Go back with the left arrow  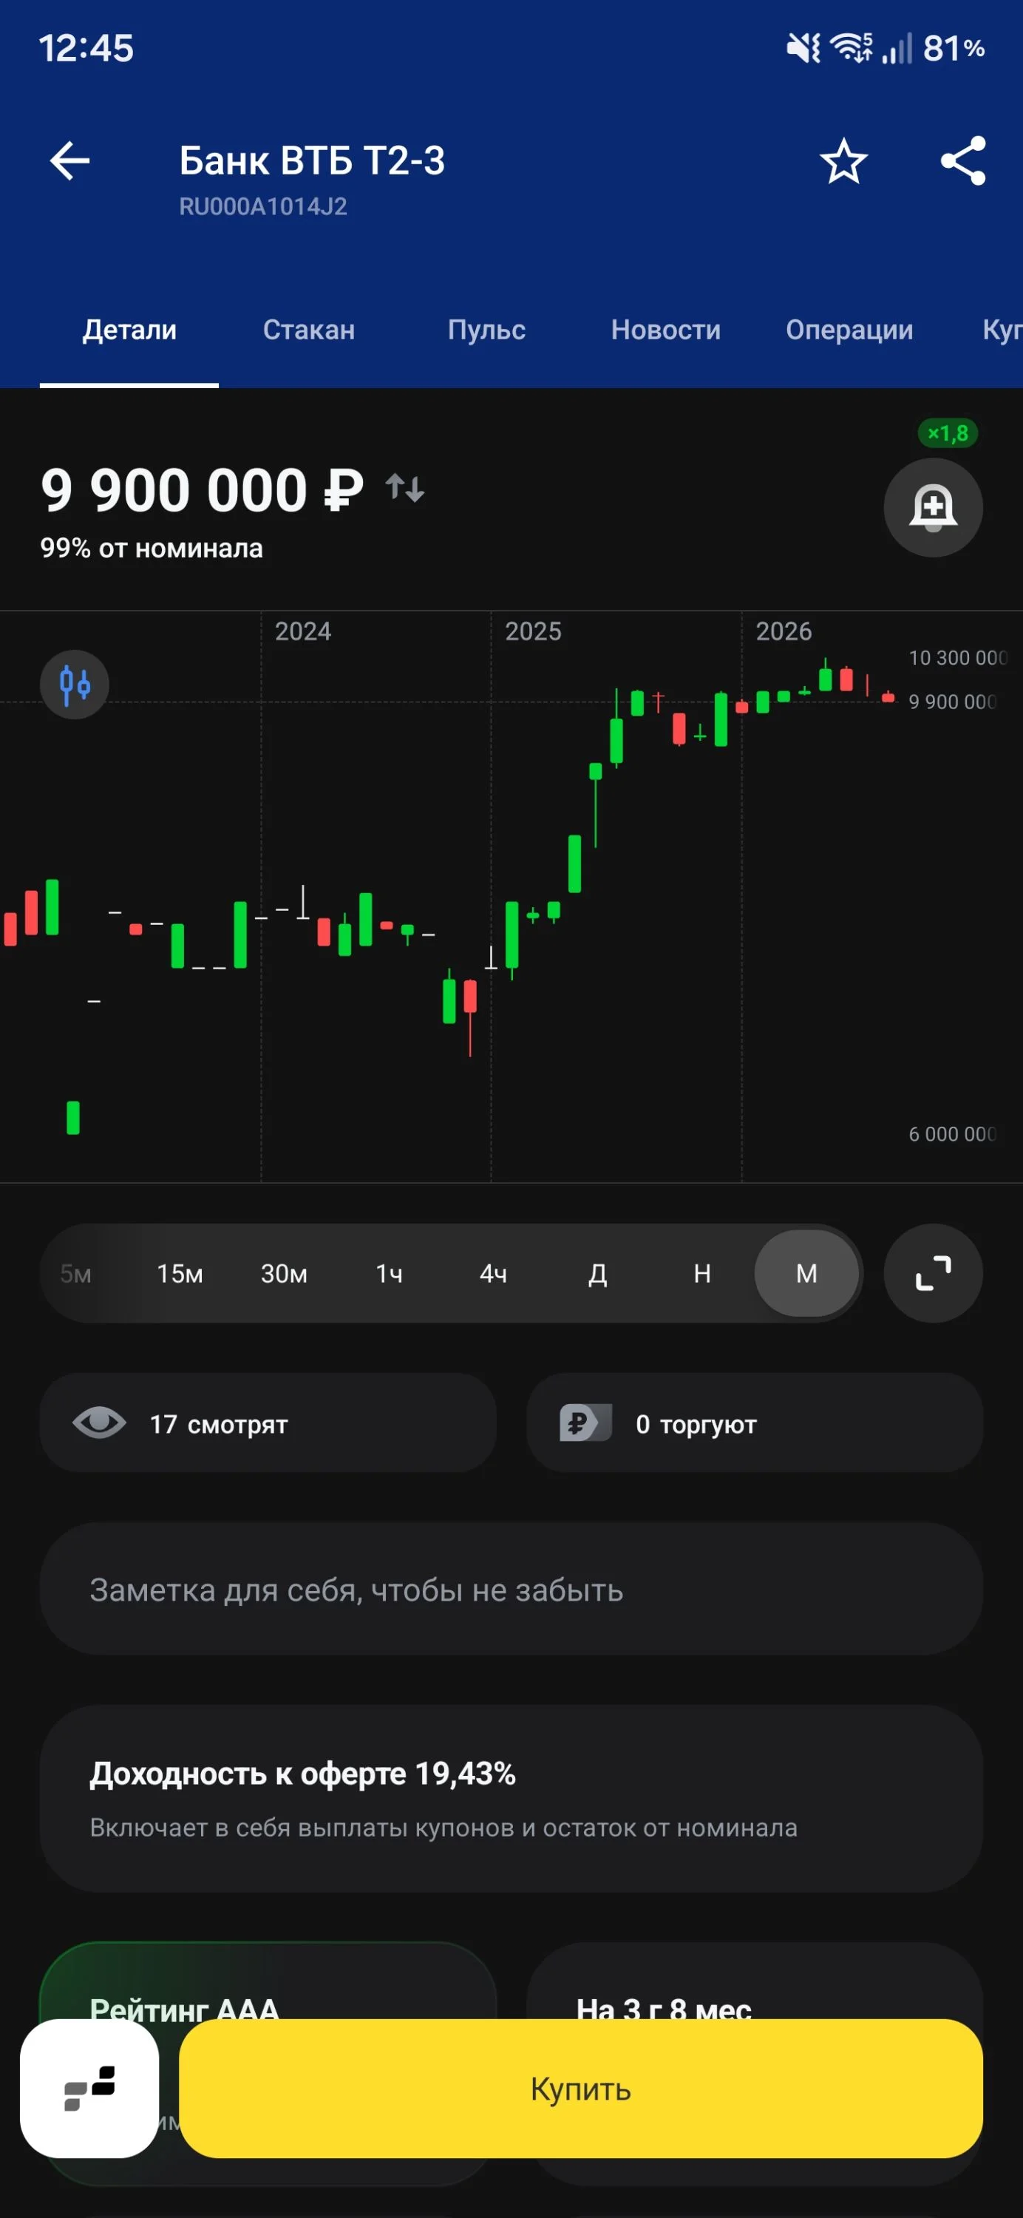pos(69,161)
